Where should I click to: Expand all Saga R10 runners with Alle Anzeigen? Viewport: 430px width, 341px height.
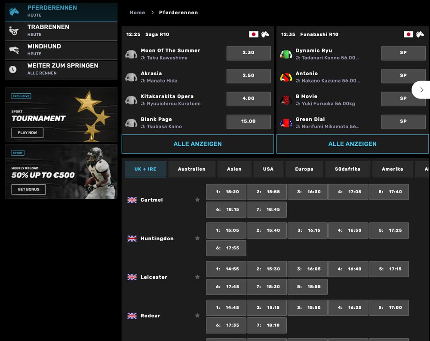click(198, 144)
